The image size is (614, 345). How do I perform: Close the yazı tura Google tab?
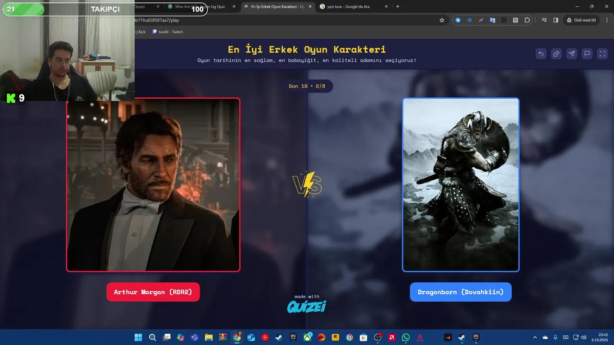point(386,7)
